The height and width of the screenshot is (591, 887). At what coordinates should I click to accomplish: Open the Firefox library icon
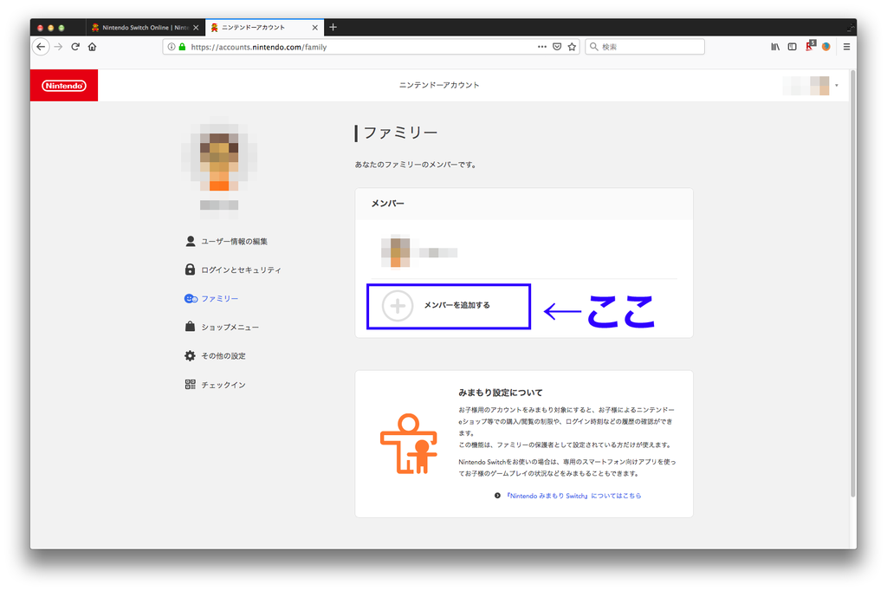tap(775, 47)
